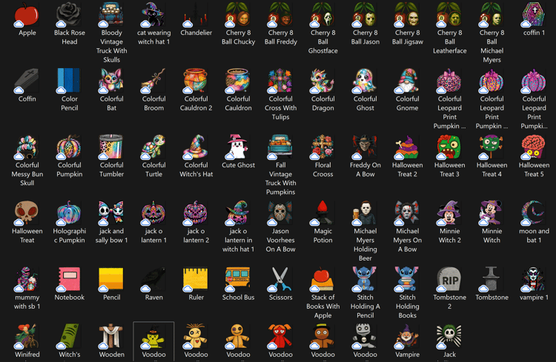Select the Raven icon
The width and height of the screenshot is (556, 362).
(153, 280)
